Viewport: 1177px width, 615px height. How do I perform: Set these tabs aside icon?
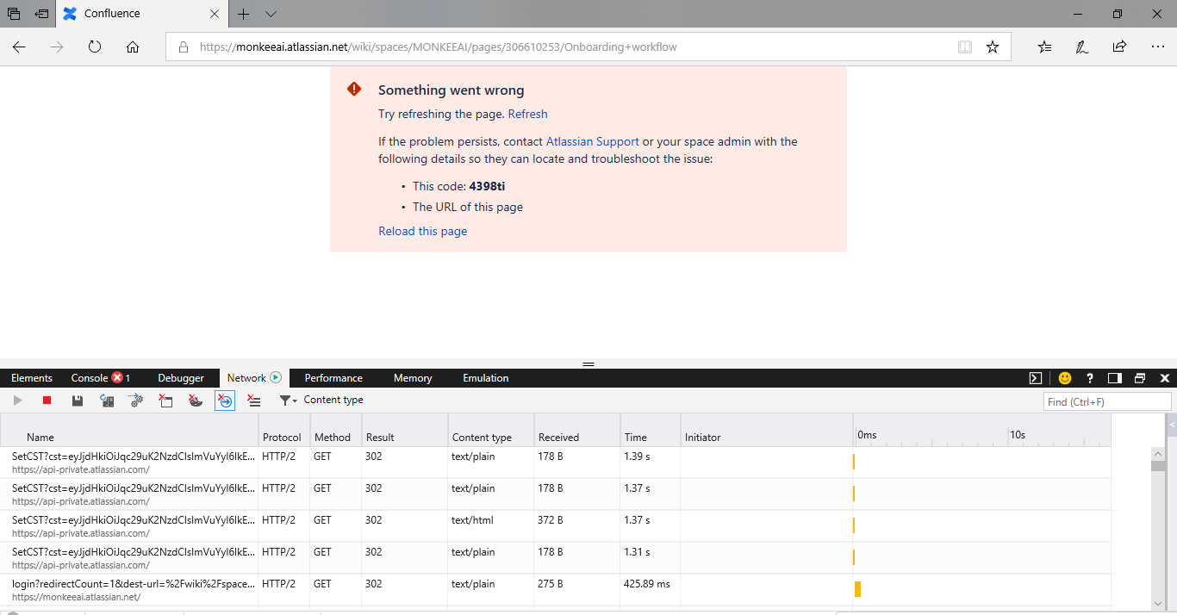click(41, 14)
